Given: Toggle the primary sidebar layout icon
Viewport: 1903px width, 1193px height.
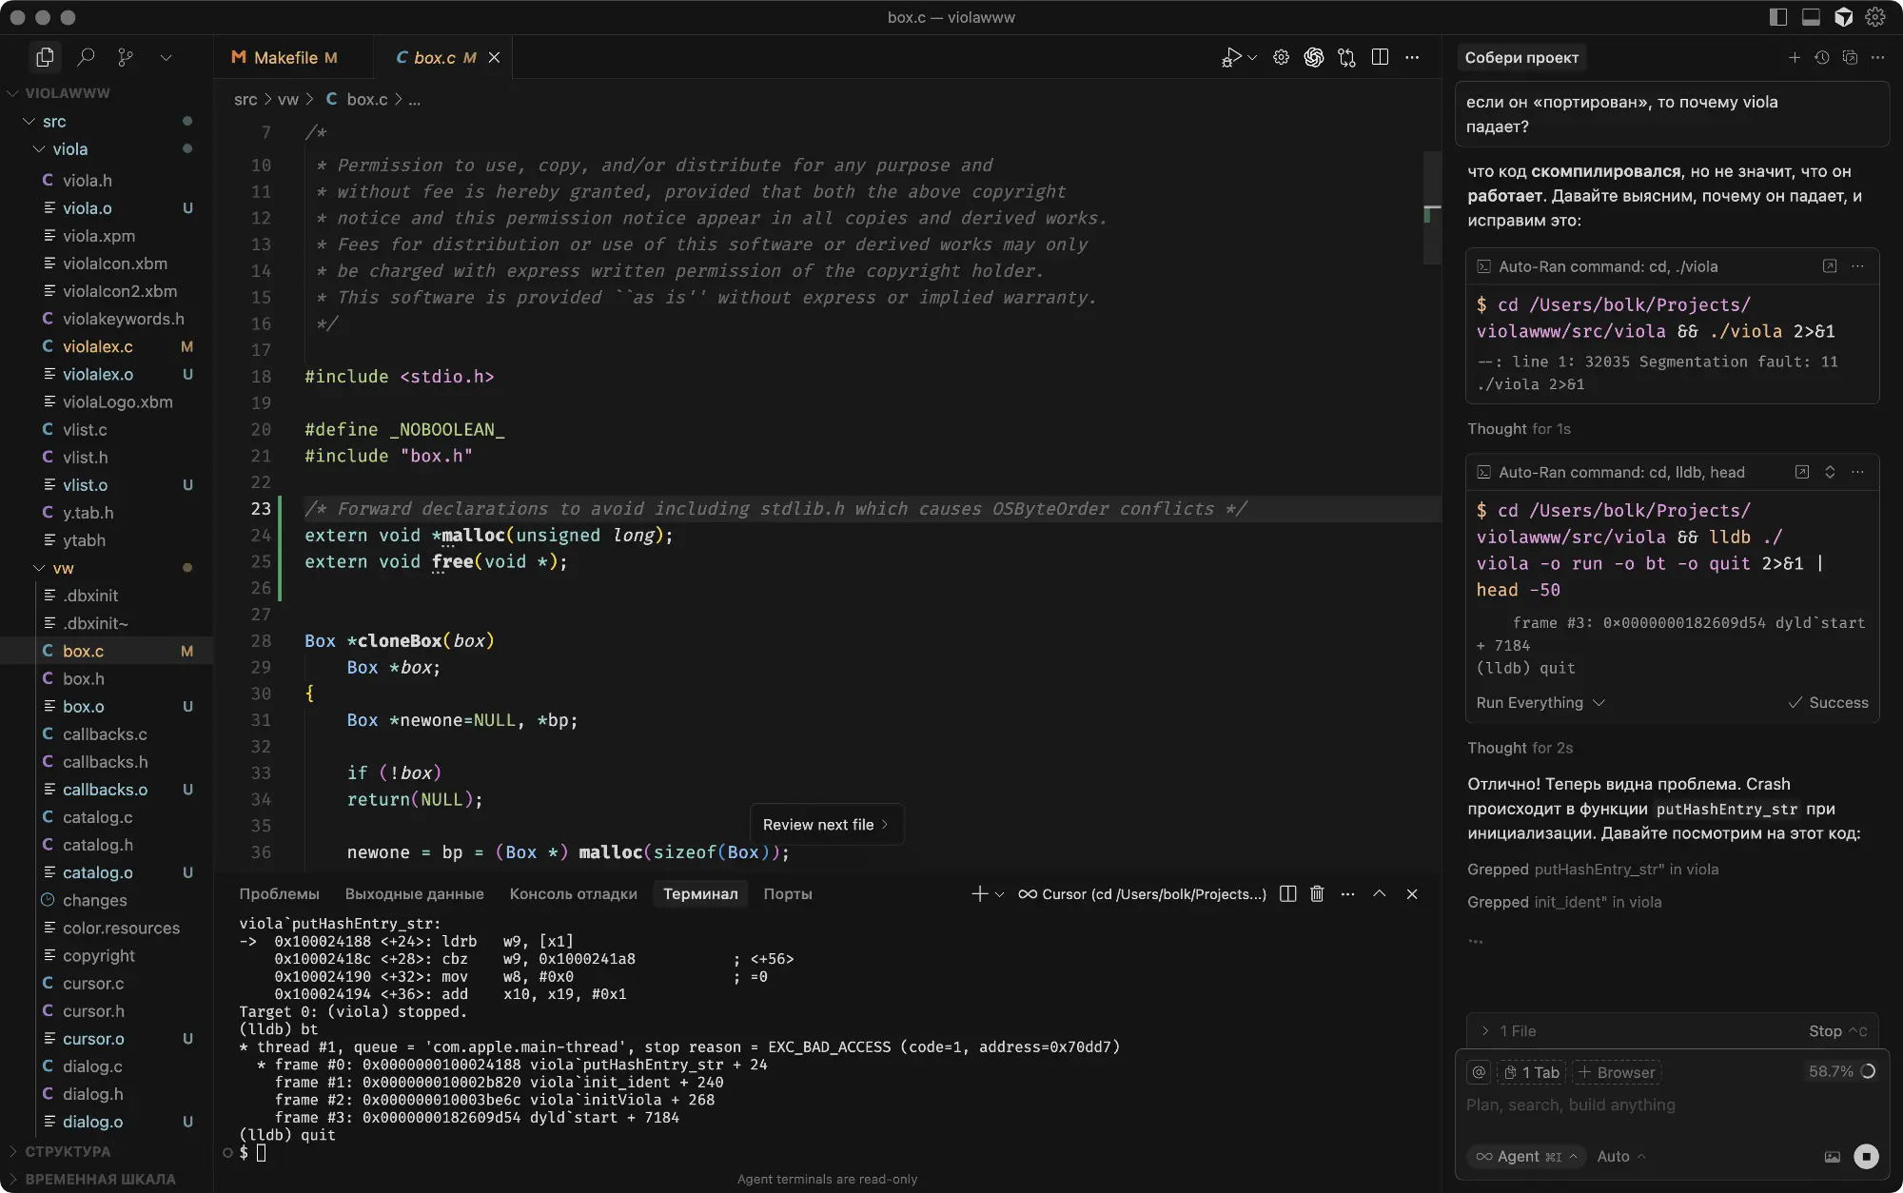Looking at the screenshot, I should pos(1777,17).
